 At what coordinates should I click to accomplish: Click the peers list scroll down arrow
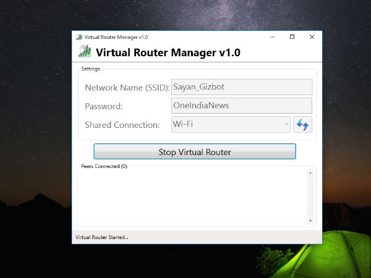click(x=310, y=221)
